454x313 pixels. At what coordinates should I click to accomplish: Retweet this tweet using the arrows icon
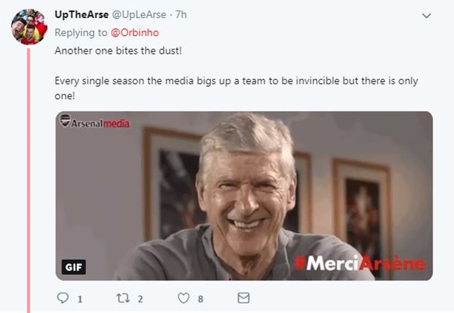(x=124, y=298)
